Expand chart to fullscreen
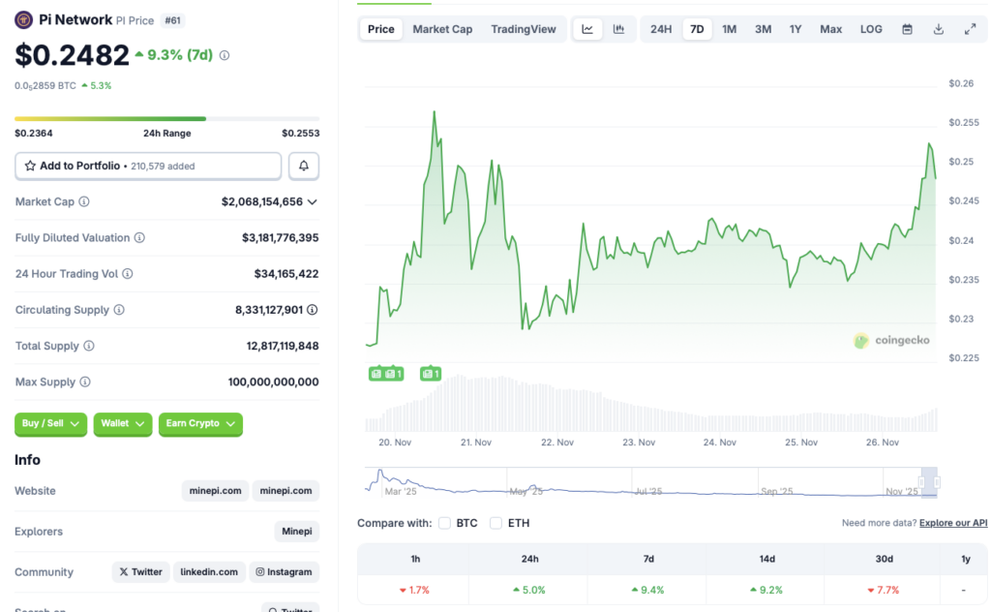The height and width of the screenshot is (612, 991). (x=970, y=29)
